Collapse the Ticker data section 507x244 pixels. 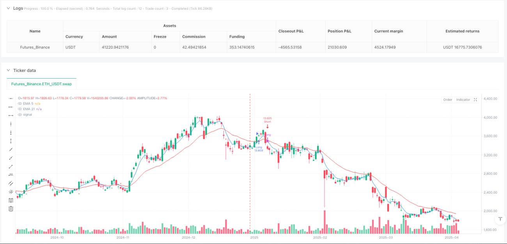click(x=9, y=70)
